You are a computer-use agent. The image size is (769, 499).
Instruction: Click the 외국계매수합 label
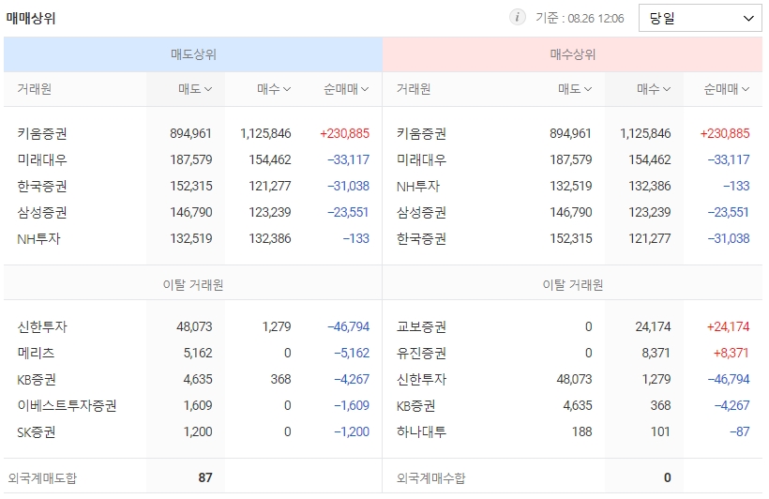[x=430, y=478]
